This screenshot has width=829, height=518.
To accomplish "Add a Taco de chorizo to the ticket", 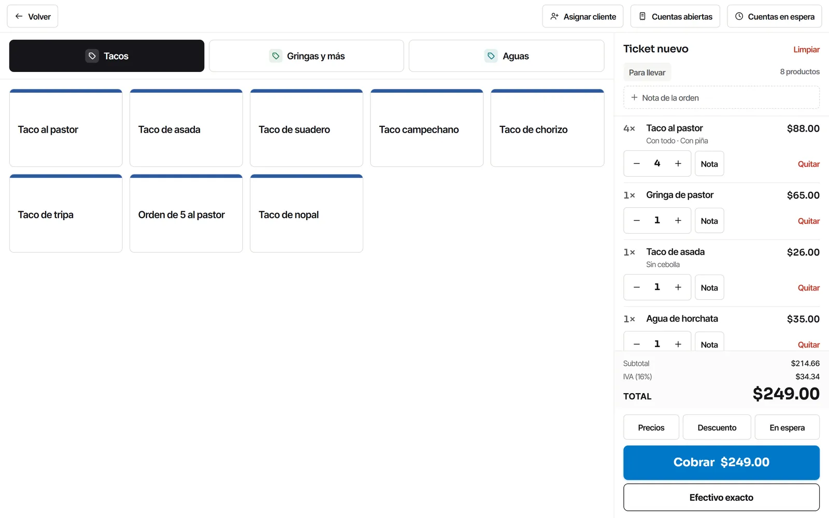I will coord(547,128).
